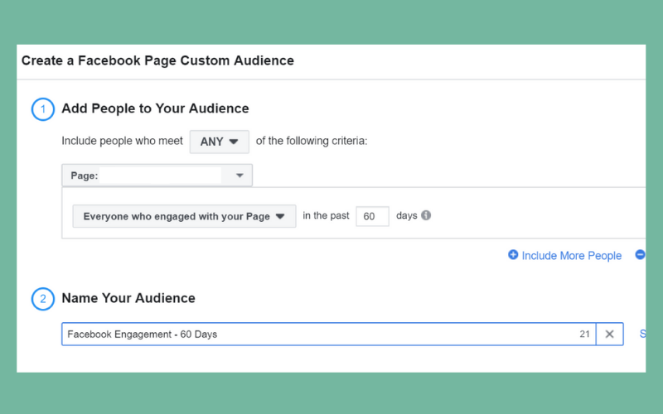The image size is (663, 414).
Task: Click the 'in the past' label
Action: [326, 215]
